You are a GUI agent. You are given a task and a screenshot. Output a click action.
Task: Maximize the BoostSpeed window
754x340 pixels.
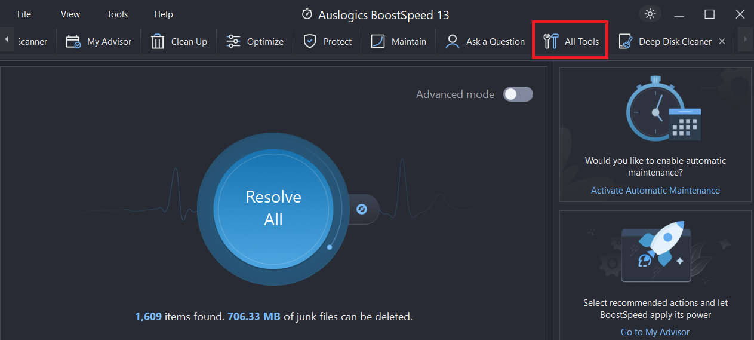709,14
